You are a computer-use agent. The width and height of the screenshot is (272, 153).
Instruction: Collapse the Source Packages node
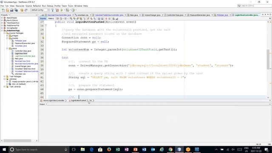pyautogui.click(x=5, y=33)
